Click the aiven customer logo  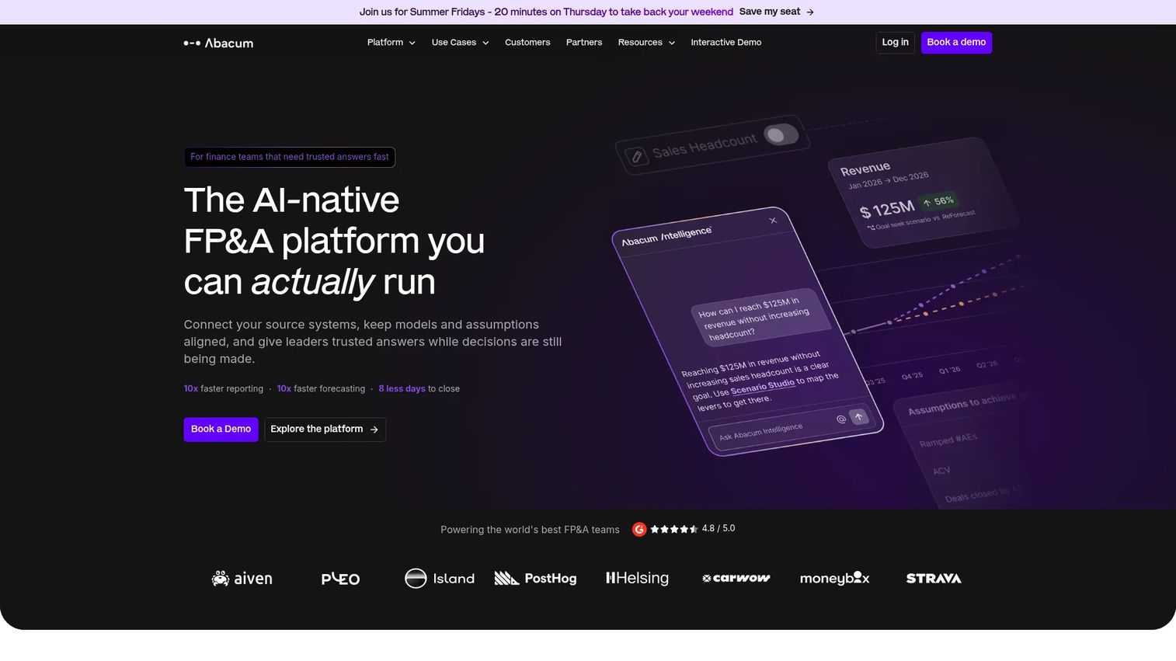pos(242,579)
